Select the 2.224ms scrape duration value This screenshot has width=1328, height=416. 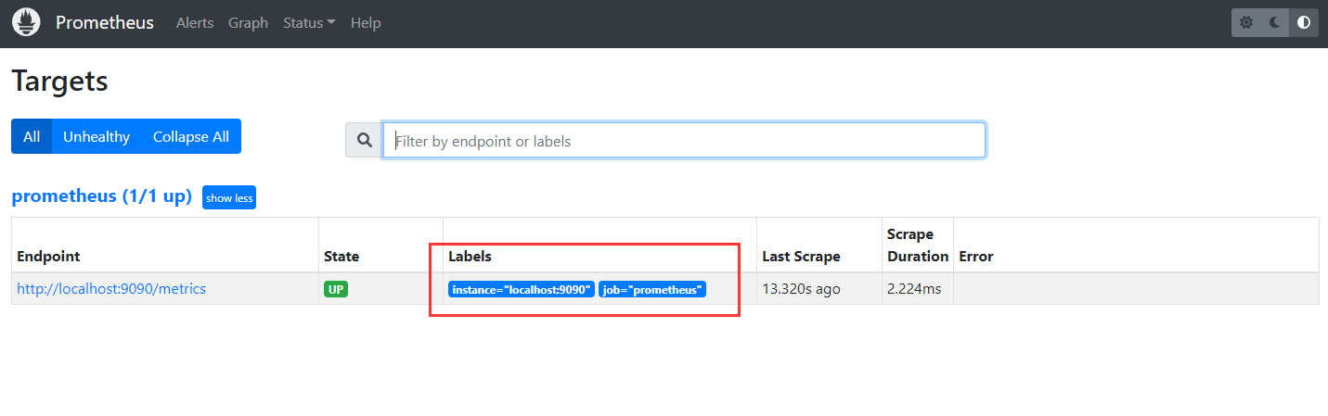[x=914, y=289]
